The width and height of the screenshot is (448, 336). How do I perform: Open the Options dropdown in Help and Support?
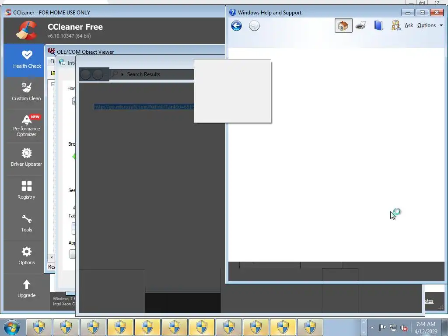(x=430, y=25)
